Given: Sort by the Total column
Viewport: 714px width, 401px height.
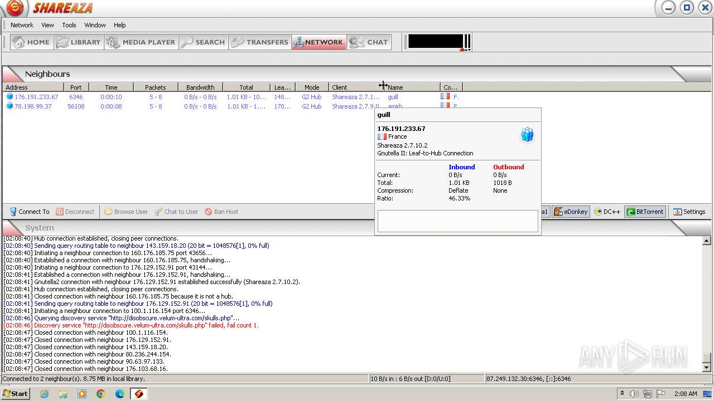Looking at the screenshot, I should coord(246,87).
